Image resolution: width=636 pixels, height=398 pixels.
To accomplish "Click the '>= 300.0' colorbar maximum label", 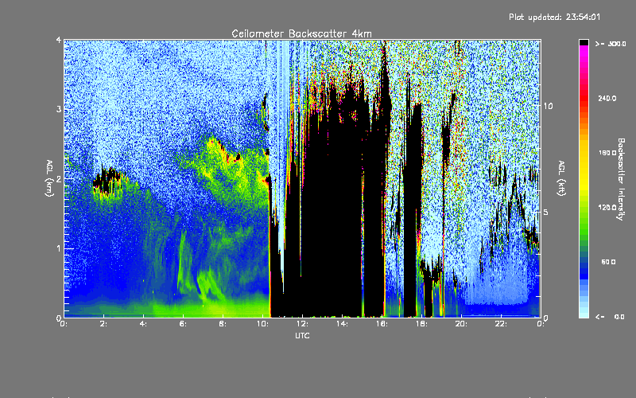I will pyautogui.click(x=611, y=44).
